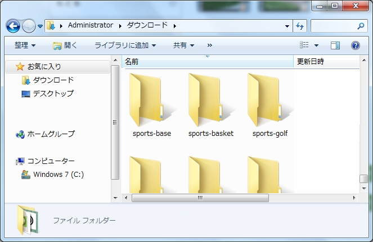This screenshot has height=242, width=373.
Task: Click the Back navigation arrow button
Action: pos(13,26)
